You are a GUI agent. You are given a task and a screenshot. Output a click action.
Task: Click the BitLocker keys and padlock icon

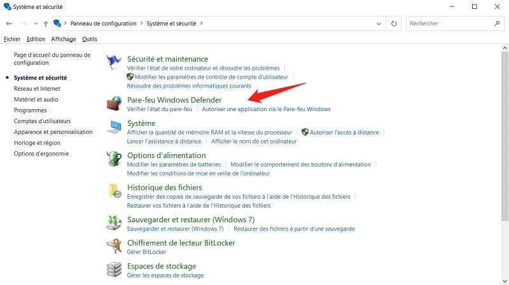click(114, 246)
